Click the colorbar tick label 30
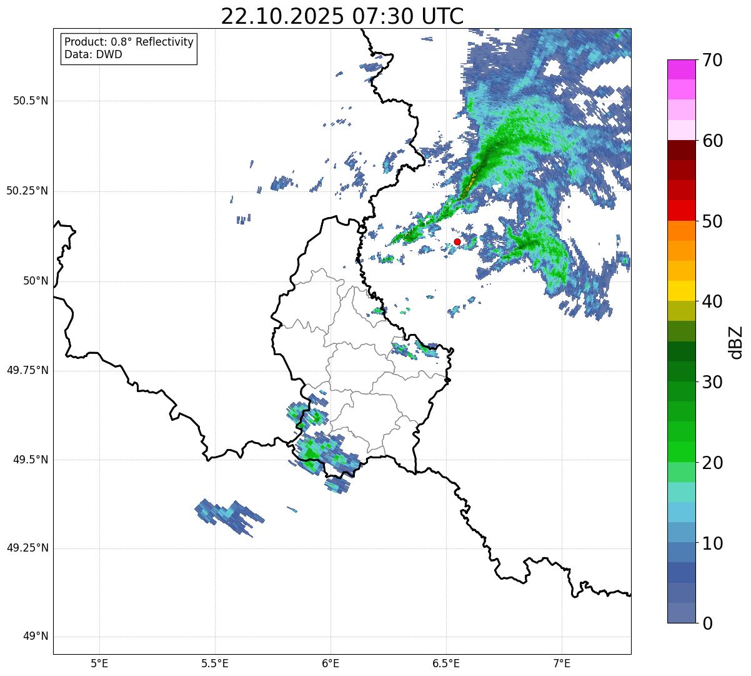The width and height of the screenshot is (751, 676). pos(713,382)
